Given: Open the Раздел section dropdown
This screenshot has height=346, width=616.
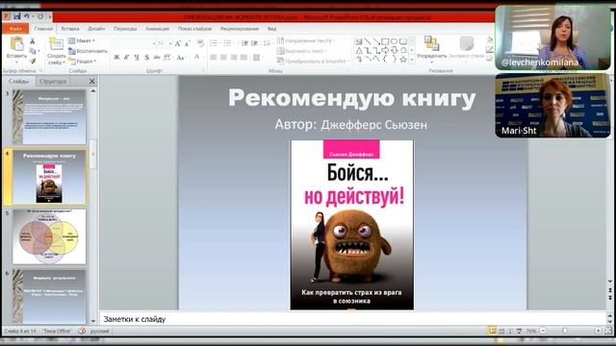Looking at the screenshot, I should [82, 62].
